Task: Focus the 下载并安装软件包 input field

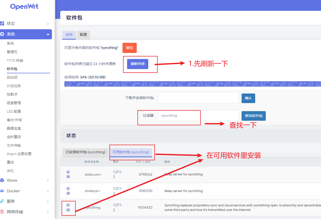Action: point(198,98)
